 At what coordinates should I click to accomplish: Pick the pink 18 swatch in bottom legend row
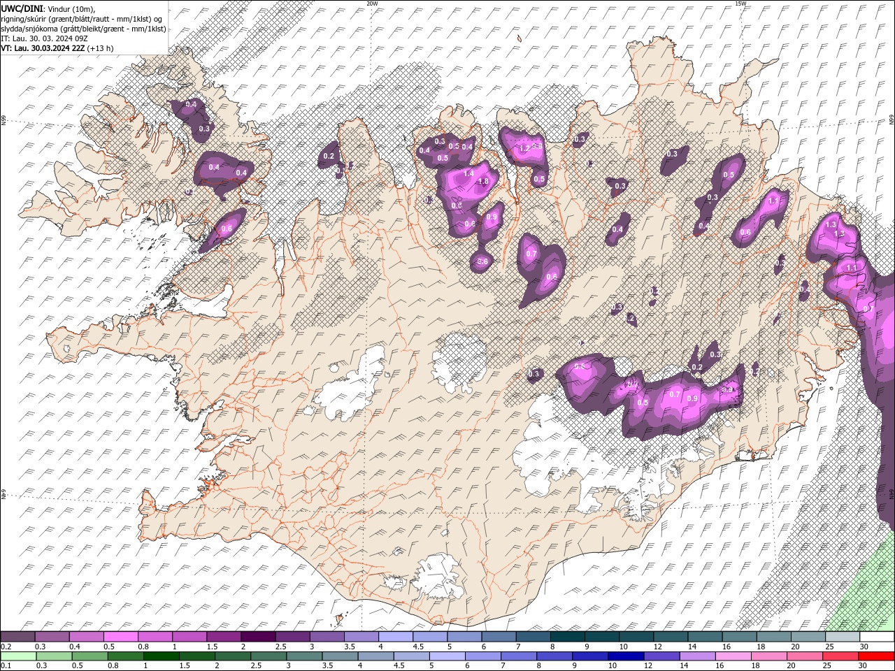tap(769, 656)
